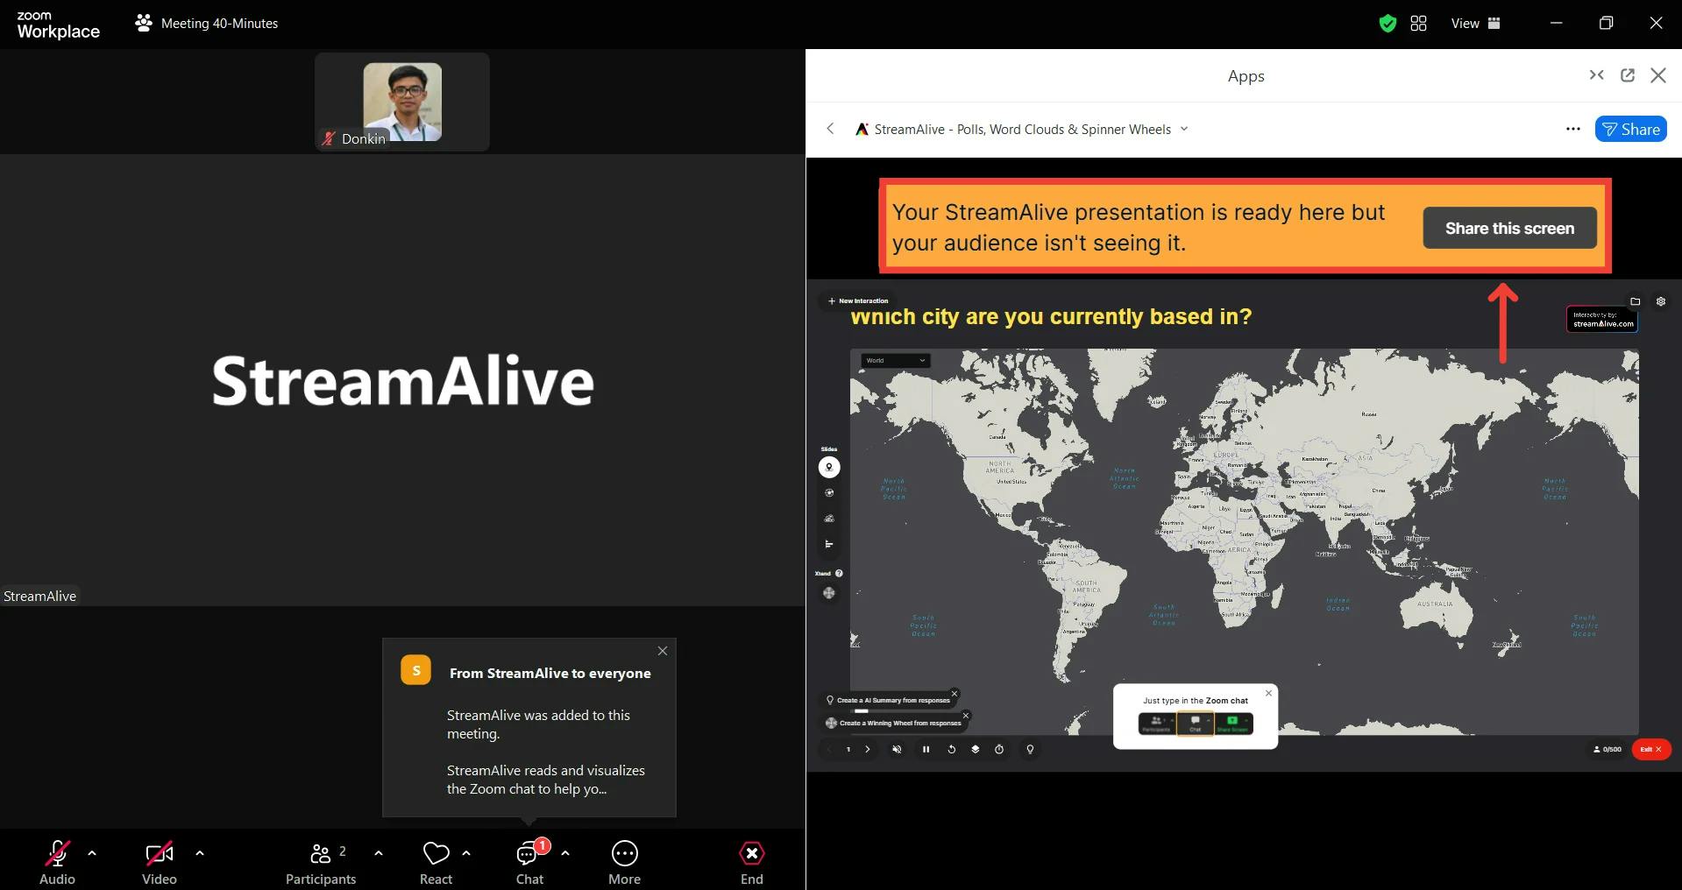
Task: Open the question mark help icon in the sidebar
Action: click(x=839, y=574)
